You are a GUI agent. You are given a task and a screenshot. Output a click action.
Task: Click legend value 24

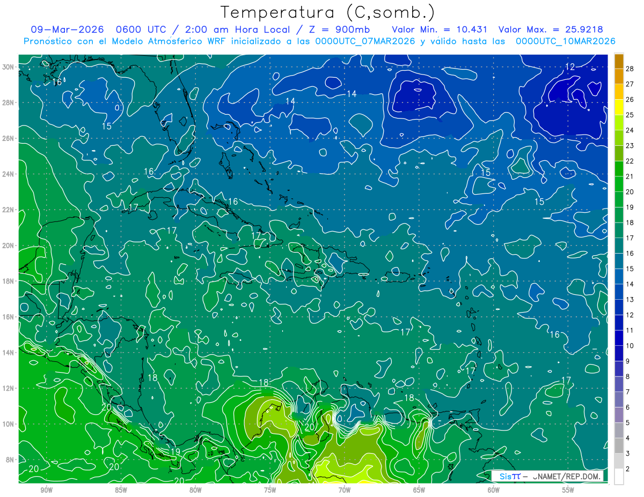[630, 130]
